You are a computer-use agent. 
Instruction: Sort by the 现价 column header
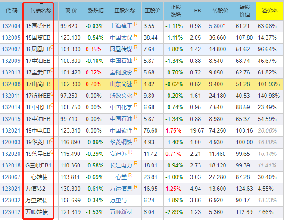tap(71, 11)
